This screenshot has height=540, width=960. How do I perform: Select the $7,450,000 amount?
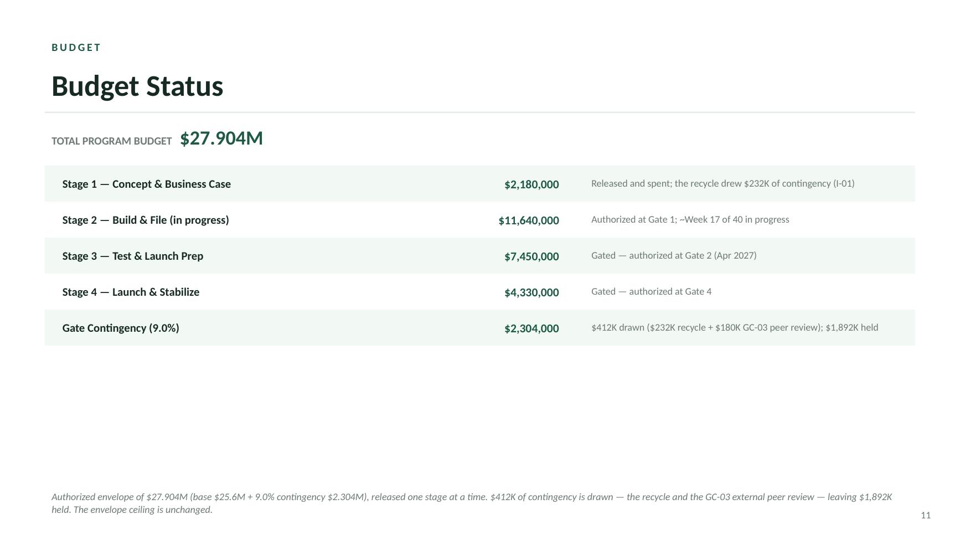coord(531,256)
